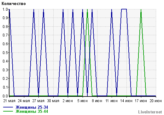The image size is (164, 115).
Task: Select the 27 мая date label
Action: 38,101
